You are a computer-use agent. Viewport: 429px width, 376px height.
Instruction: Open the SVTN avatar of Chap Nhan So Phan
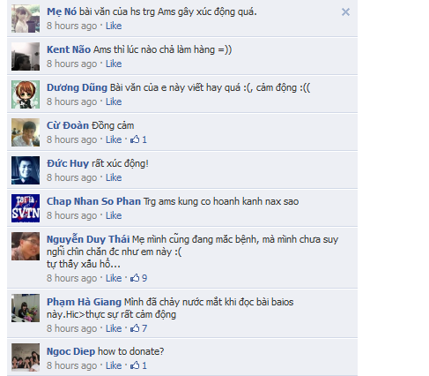click(x=26, y=208)
